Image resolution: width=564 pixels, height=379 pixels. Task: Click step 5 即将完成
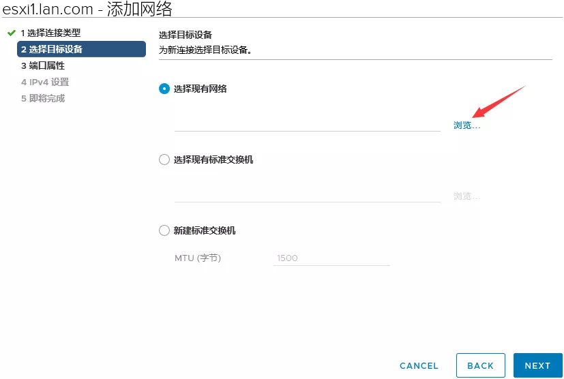(43, 98)
